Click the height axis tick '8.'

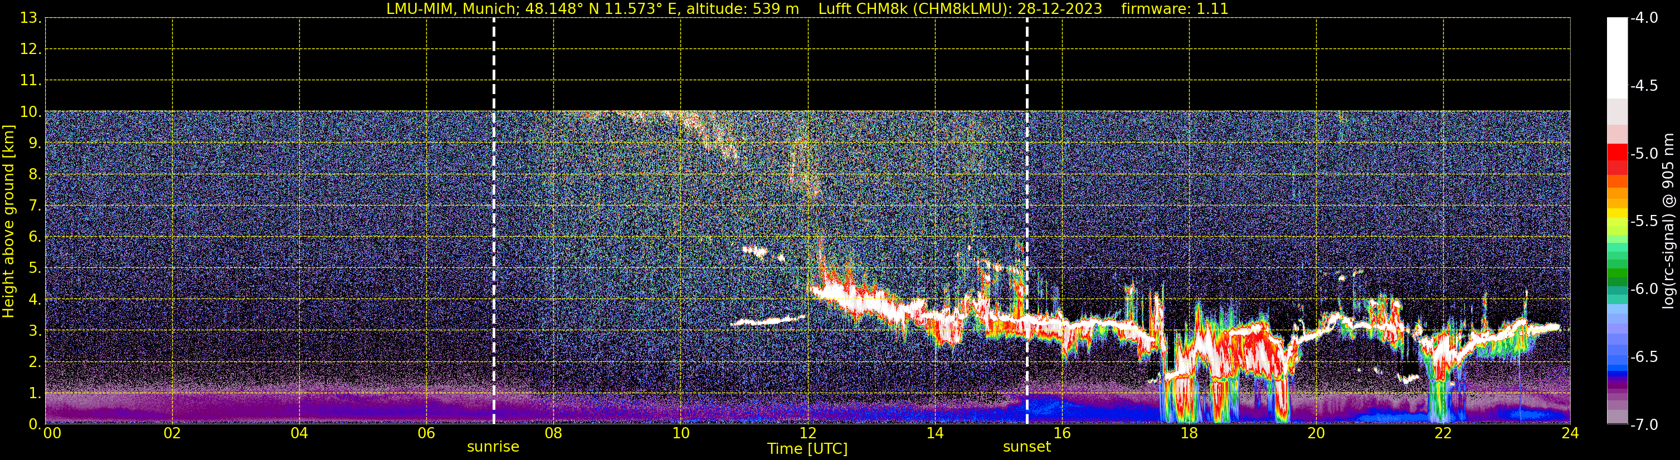pos(35,174)
